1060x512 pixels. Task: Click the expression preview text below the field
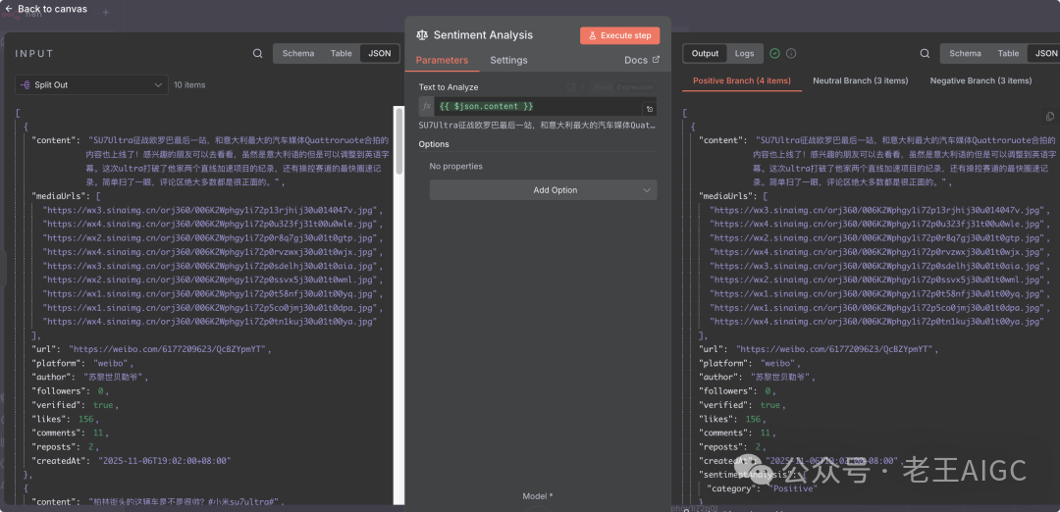pos(538,126)
